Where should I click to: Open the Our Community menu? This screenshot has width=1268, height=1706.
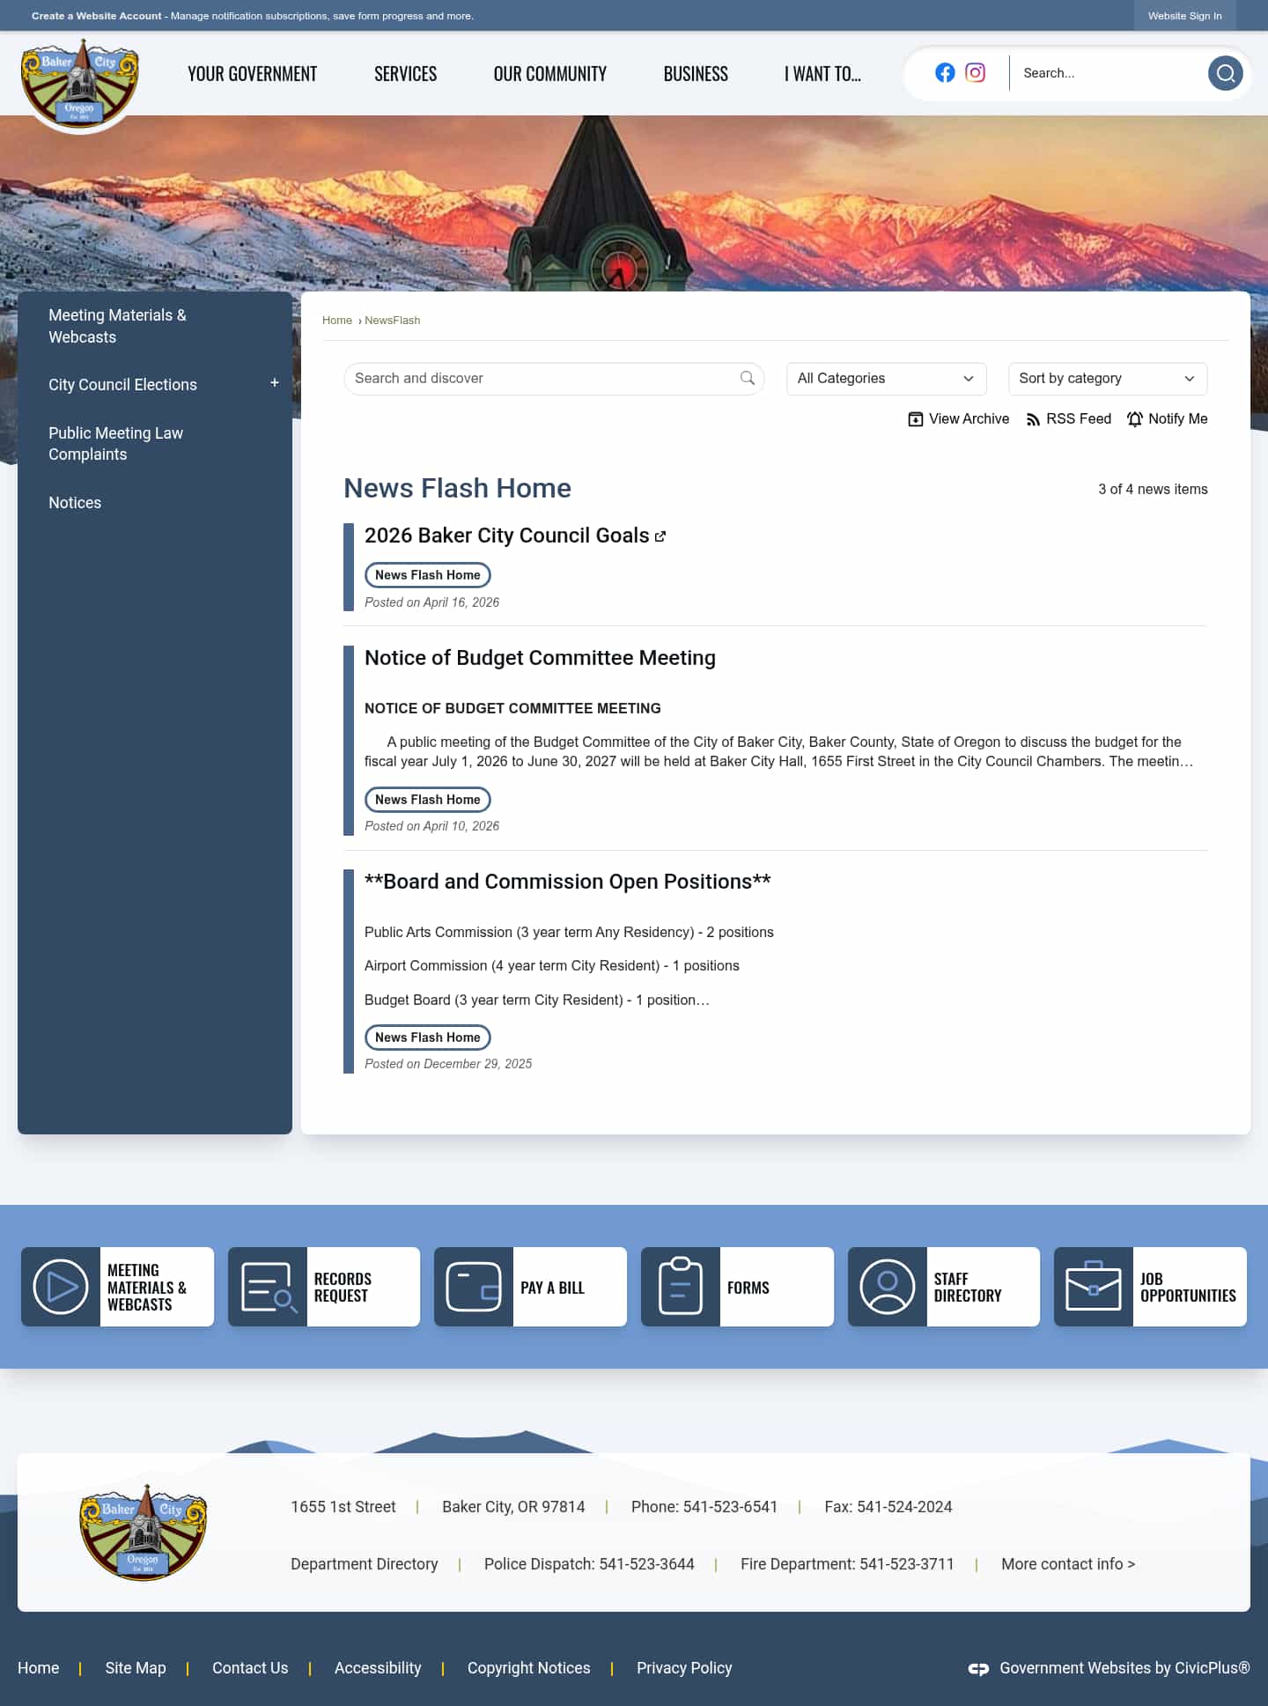click(550, 74)
